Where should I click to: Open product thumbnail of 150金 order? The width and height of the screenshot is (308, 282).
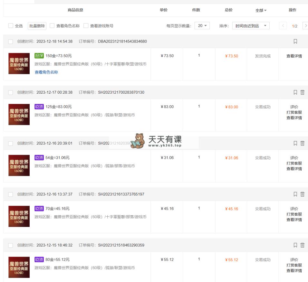[19, 64]
